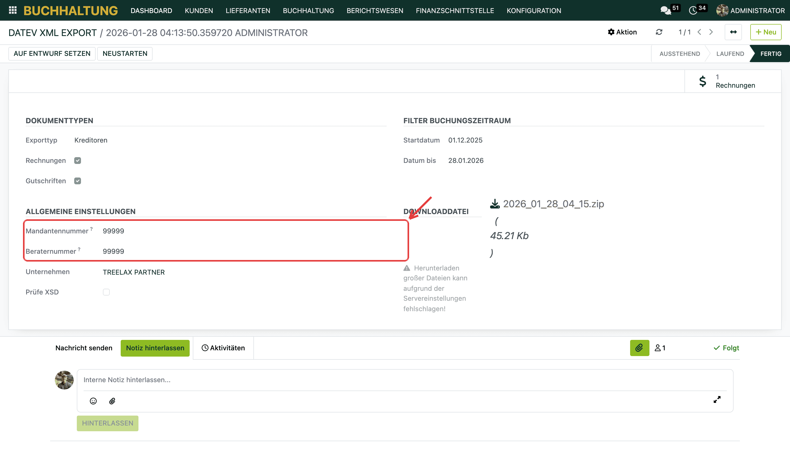Attach a file via the composer paperclip
The image size is (790, 449).
coord(112,401)
